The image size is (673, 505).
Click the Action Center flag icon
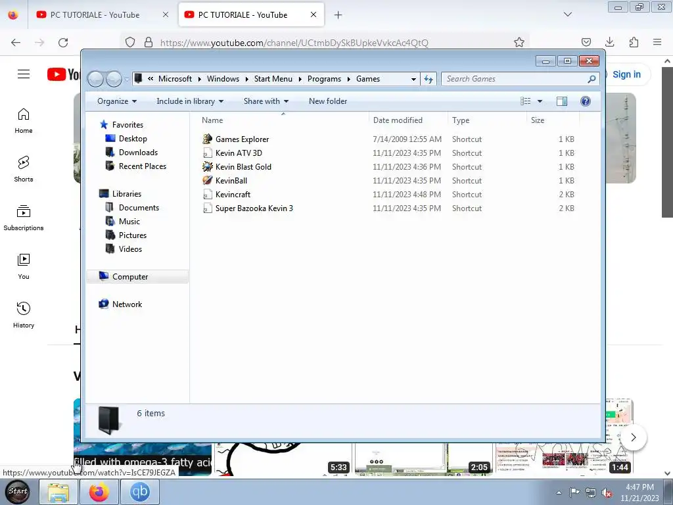coord(574,493)
